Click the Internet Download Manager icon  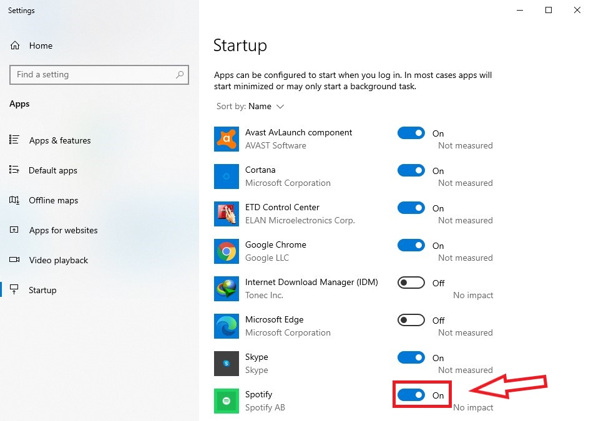click(x=226, y=289)
